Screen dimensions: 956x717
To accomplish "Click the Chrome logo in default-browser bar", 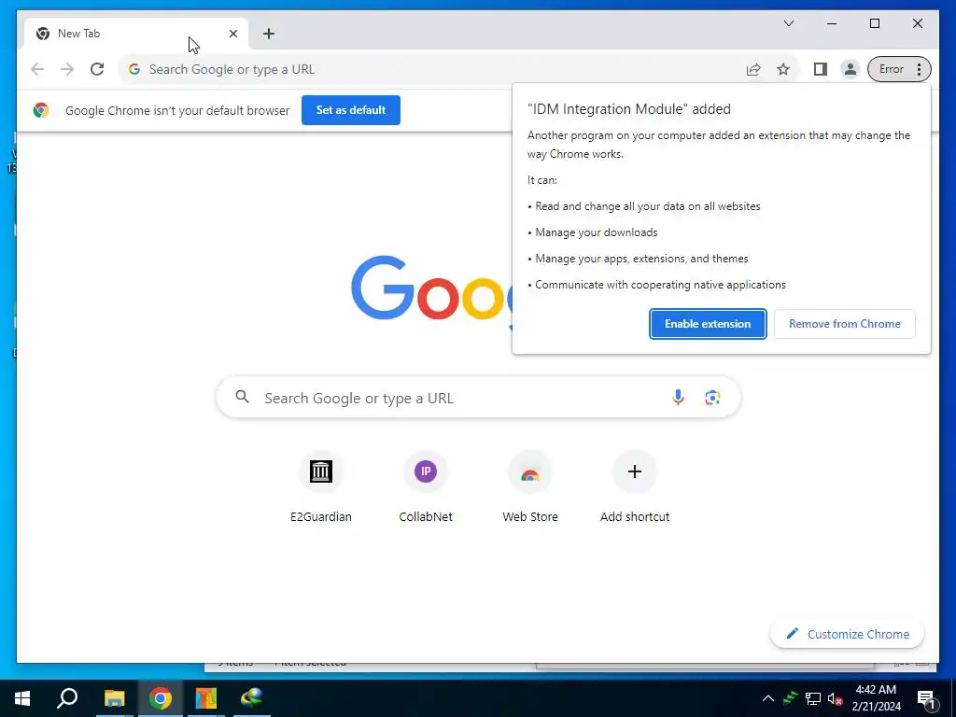I will [41, 110].
